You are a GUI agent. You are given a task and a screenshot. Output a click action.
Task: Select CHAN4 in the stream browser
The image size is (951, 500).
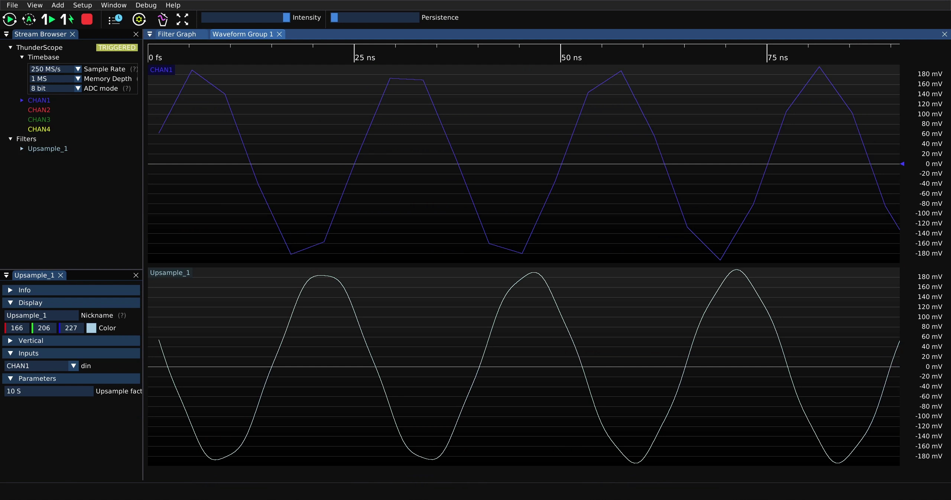coord(39,129)
